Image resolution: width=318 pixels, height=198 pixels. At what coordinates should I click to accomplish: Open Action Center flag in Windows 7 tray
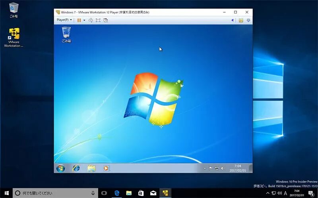pyautogui.click(x=211, y=168)
